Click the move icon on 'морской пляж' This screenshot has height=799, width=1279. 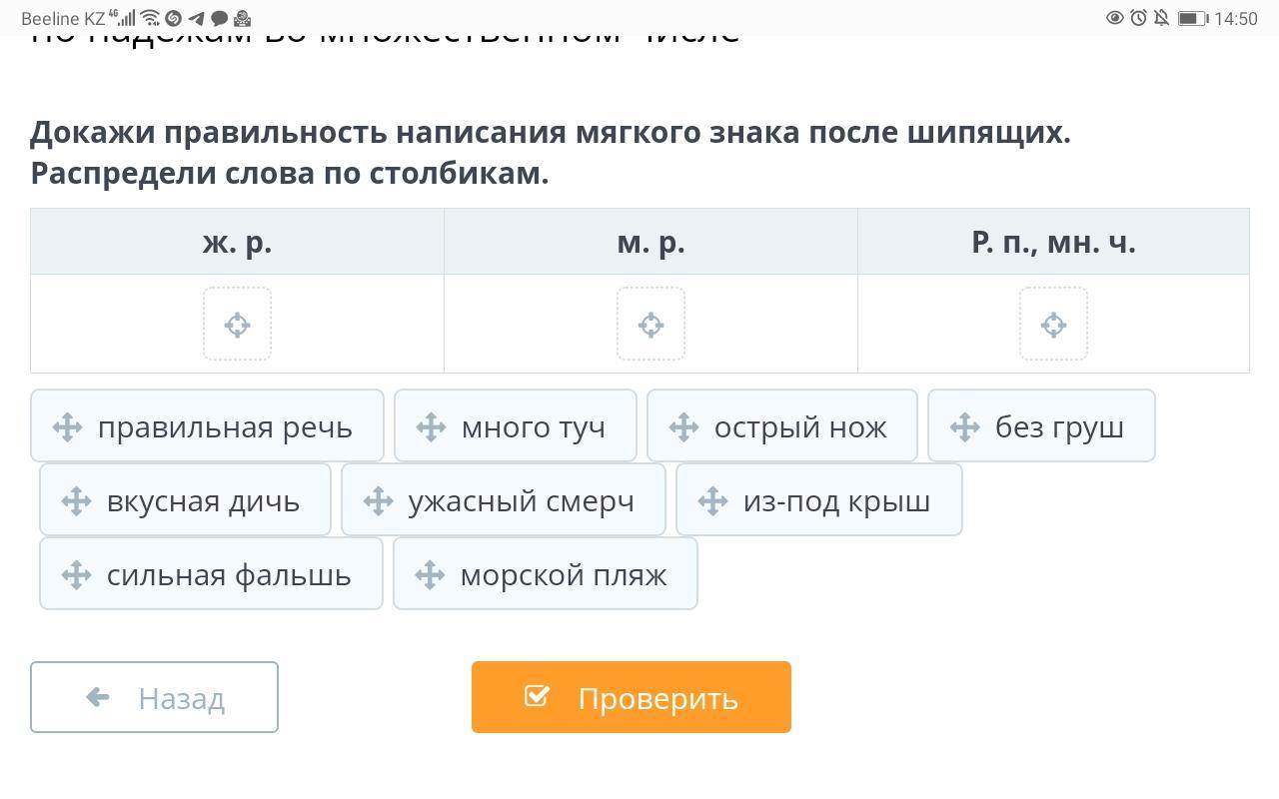pos(430,575)
